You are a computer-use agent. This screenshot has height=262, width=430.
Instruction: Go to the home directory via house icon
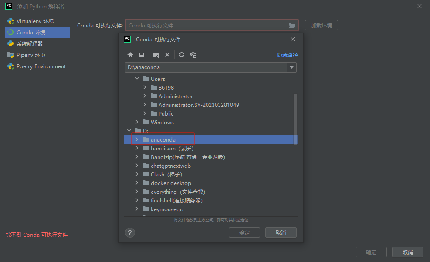pyautogui.click(x=130, y=55)
